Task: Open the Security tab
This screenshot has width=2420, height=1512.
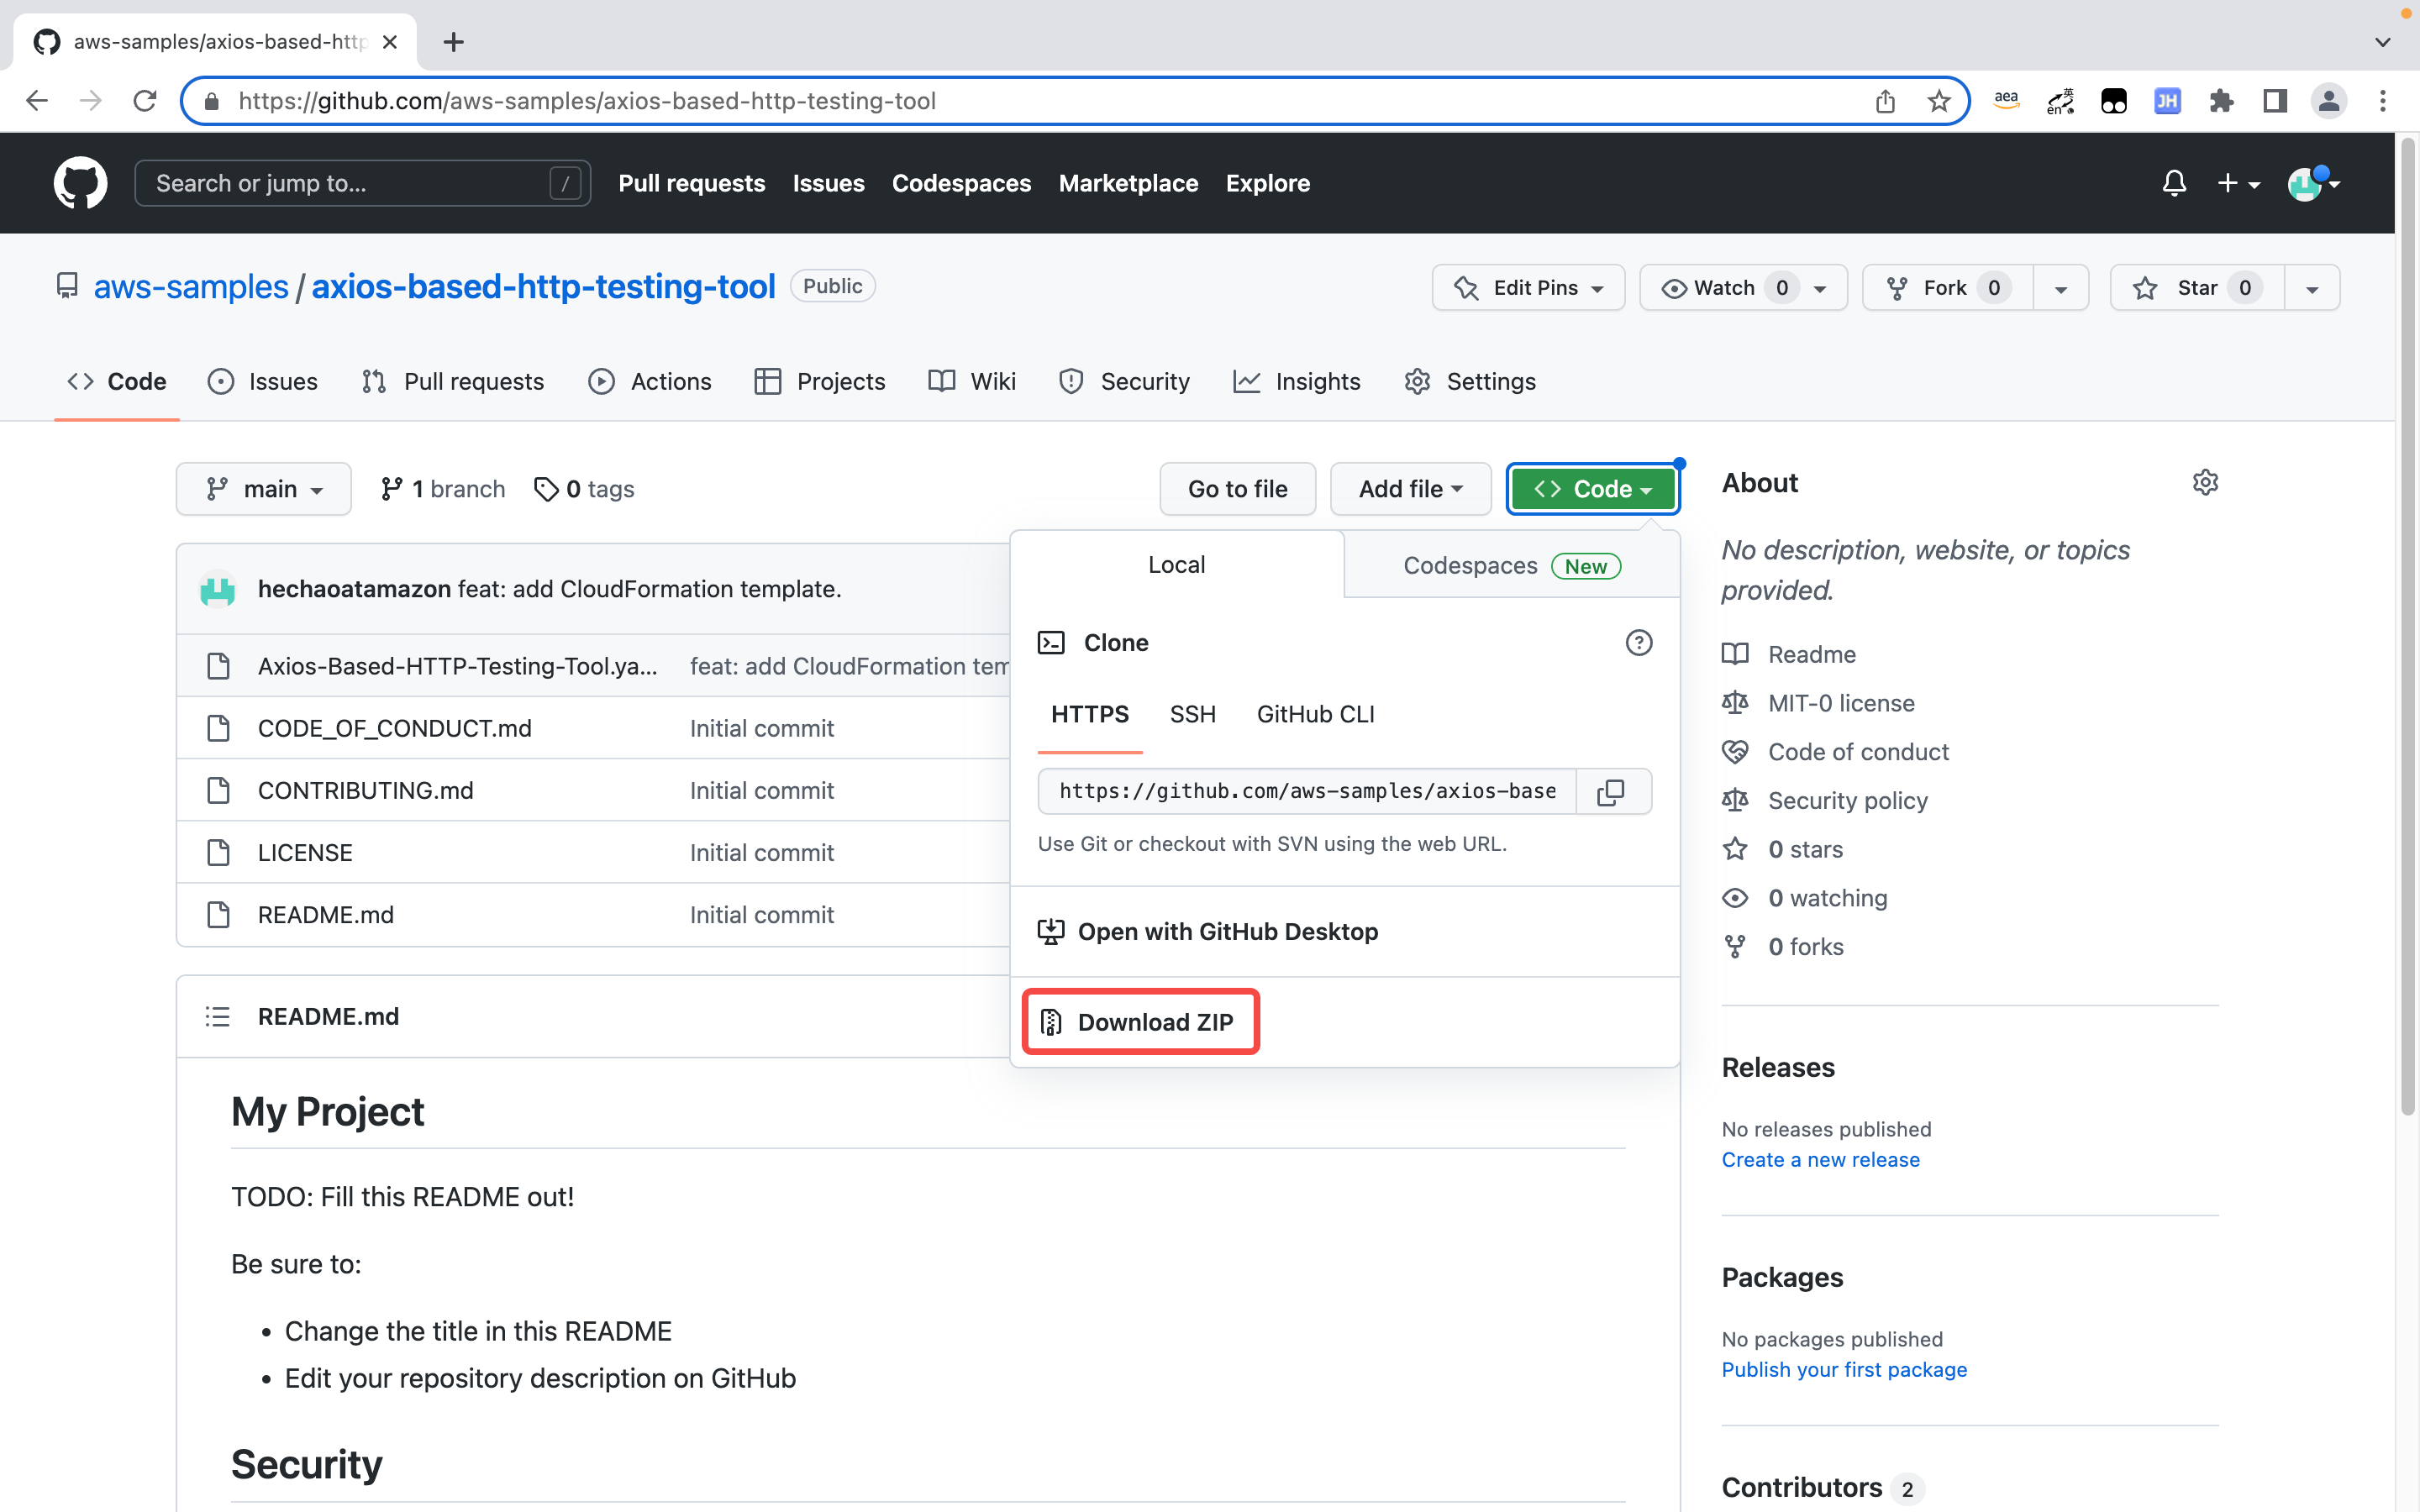Action: [x=1125, y=382]
